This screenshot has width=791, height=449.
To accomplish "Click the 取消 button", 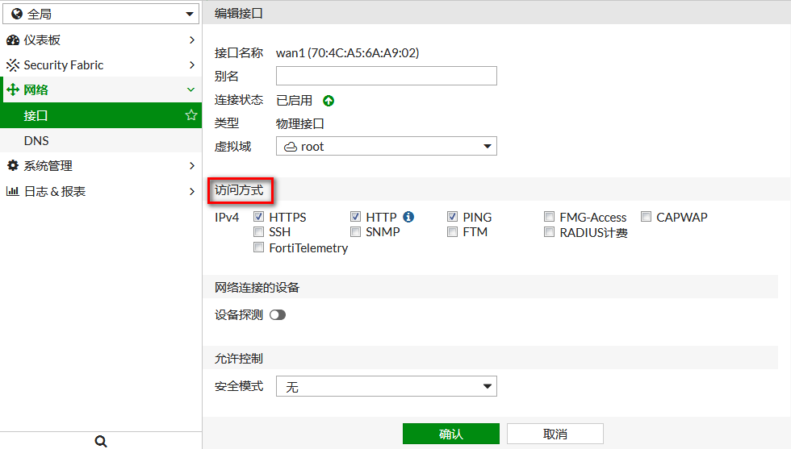I will [555, 434].
